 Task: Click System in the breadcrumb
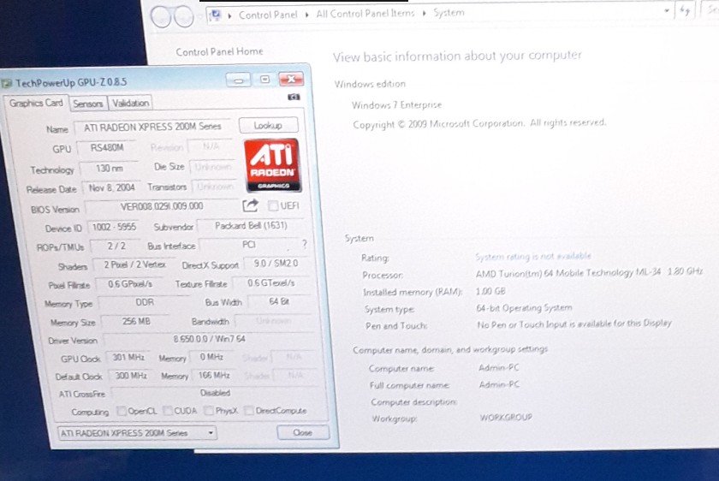click(x=449, y=13)
